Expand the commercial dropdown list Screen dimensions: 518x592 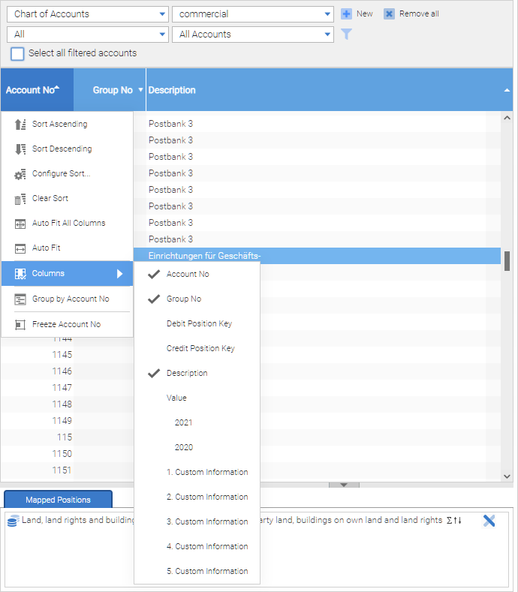coord(252,14)
